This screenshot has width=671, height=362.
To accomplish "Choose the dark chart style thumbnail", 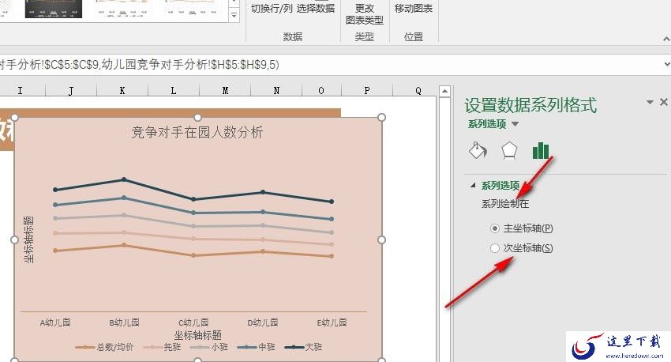I will pyautogui.click(x=54, y=9).
